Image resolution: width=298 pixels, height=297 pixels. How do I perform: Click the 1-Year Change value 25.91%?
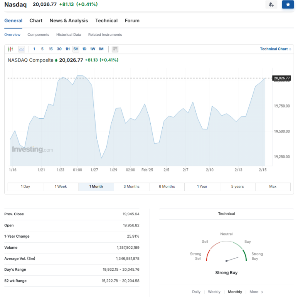(x=133, y=236)
